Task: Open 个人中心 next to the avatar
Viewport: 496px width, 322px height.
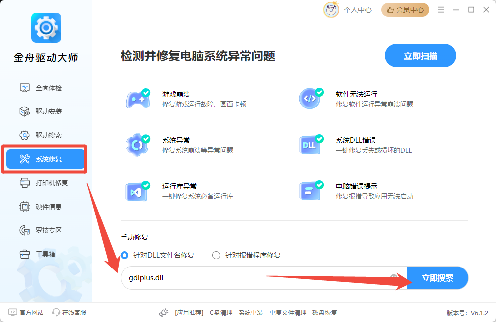Action: (358, 10)
